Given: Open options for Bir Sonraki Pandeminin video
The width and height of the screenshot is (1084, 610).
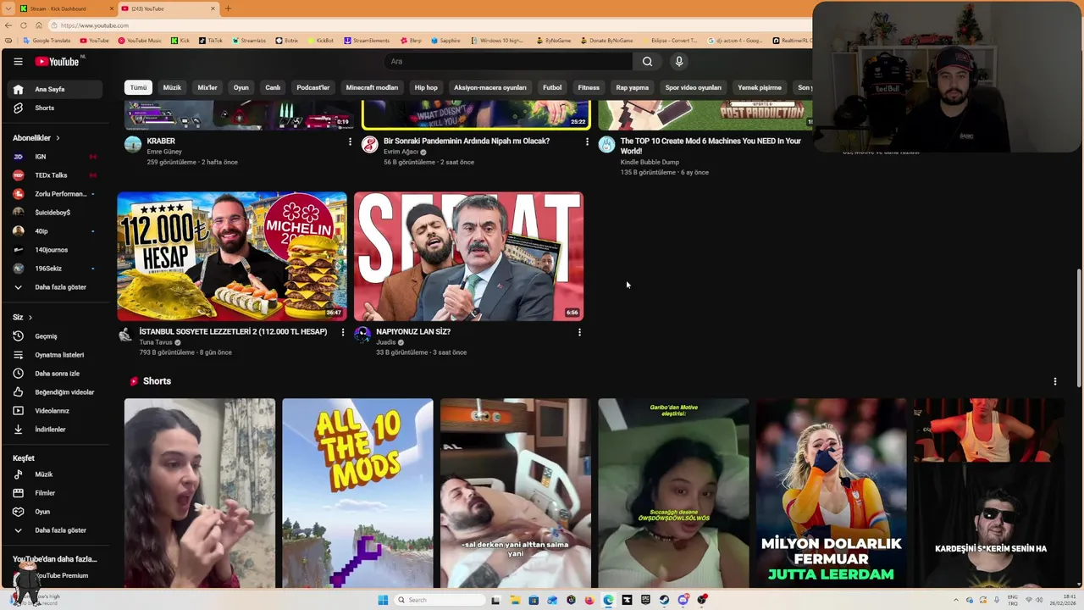Looking at the screenshot, I should [587, 141].
